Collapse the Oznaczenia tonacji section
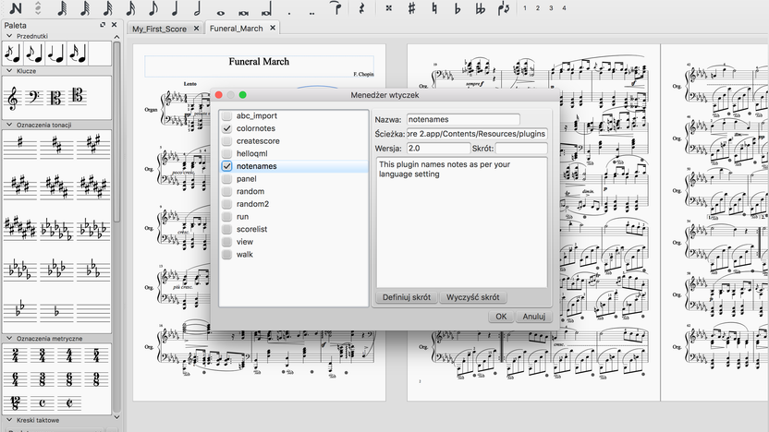 click(x=9, y=125)
